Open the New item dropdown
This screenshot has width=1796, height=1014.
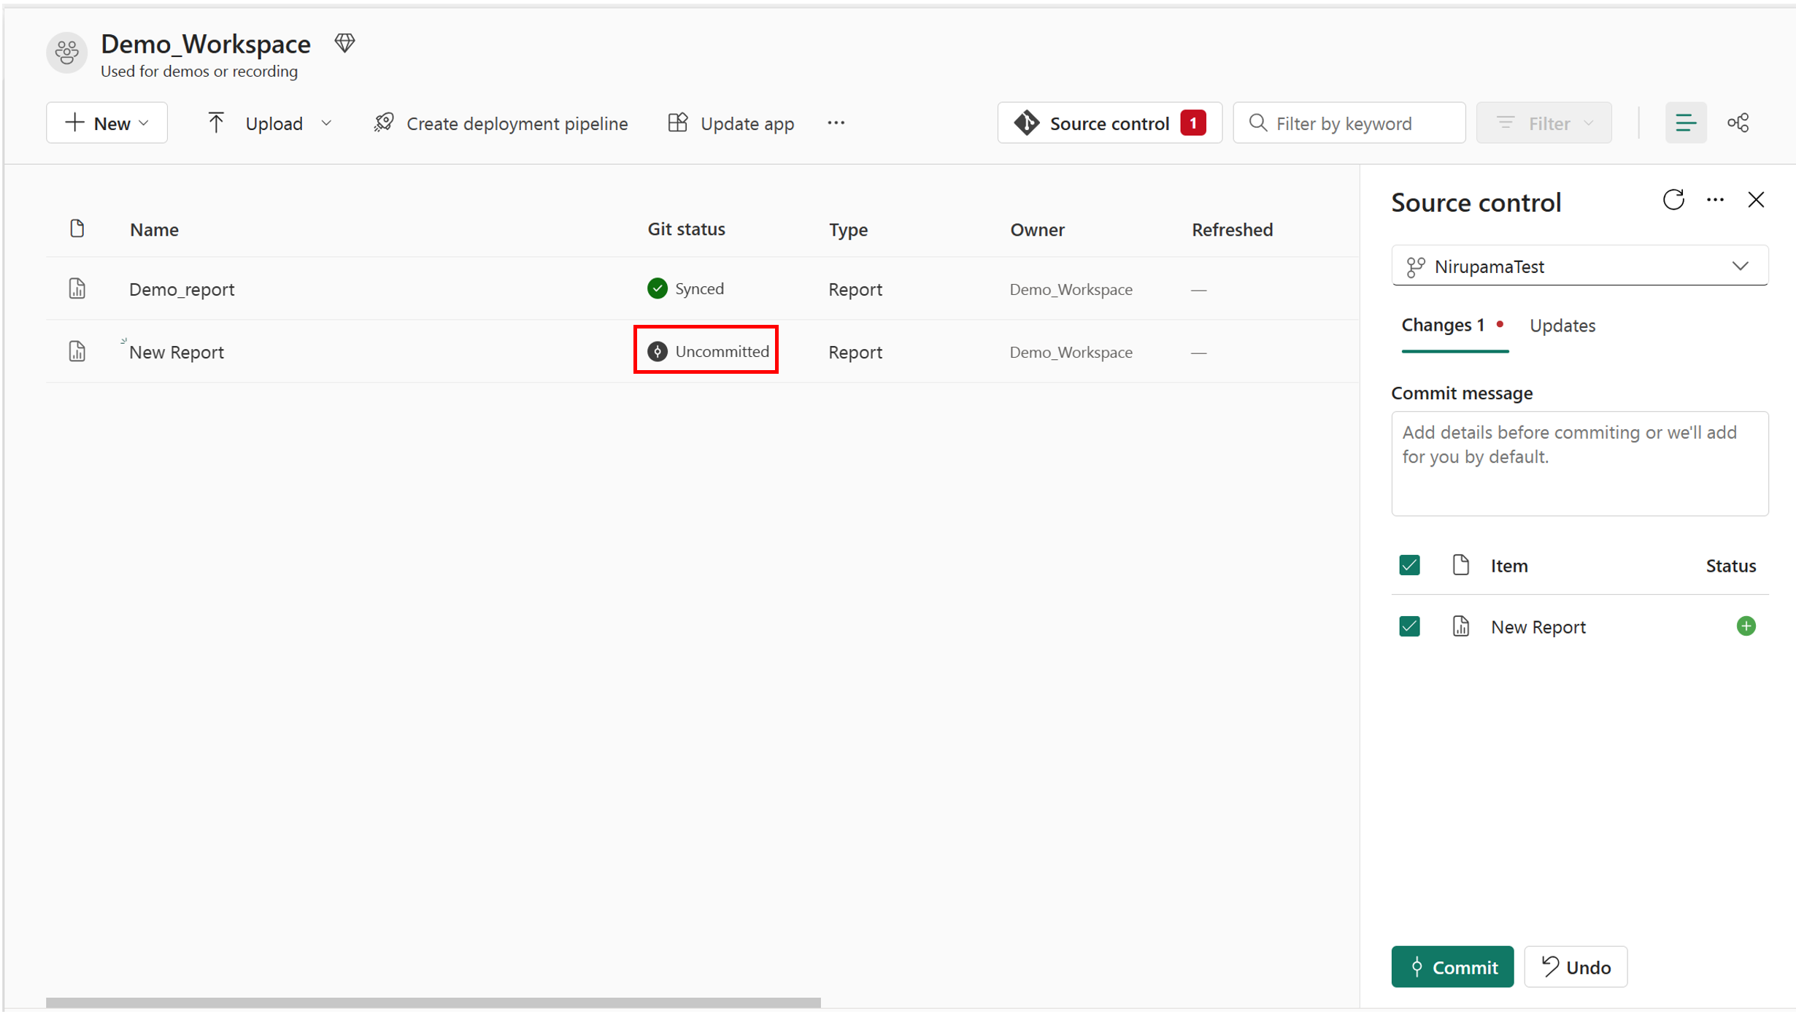(x=107, y=123)
